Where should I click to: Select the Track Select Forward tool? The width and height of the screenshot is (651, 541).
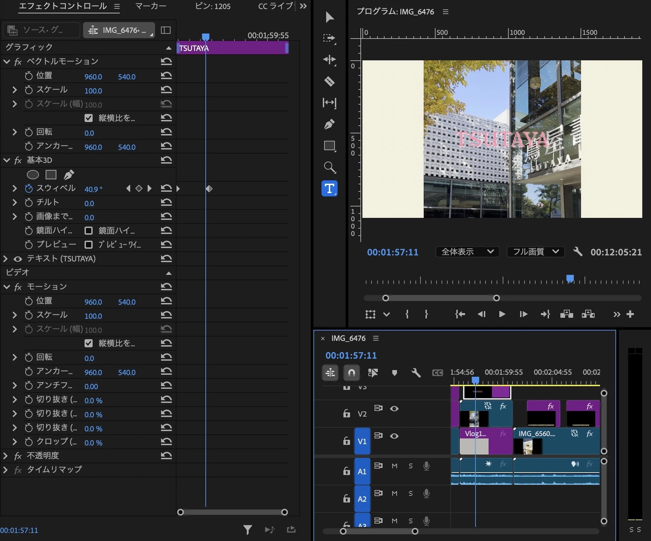[x=329, y=38]
